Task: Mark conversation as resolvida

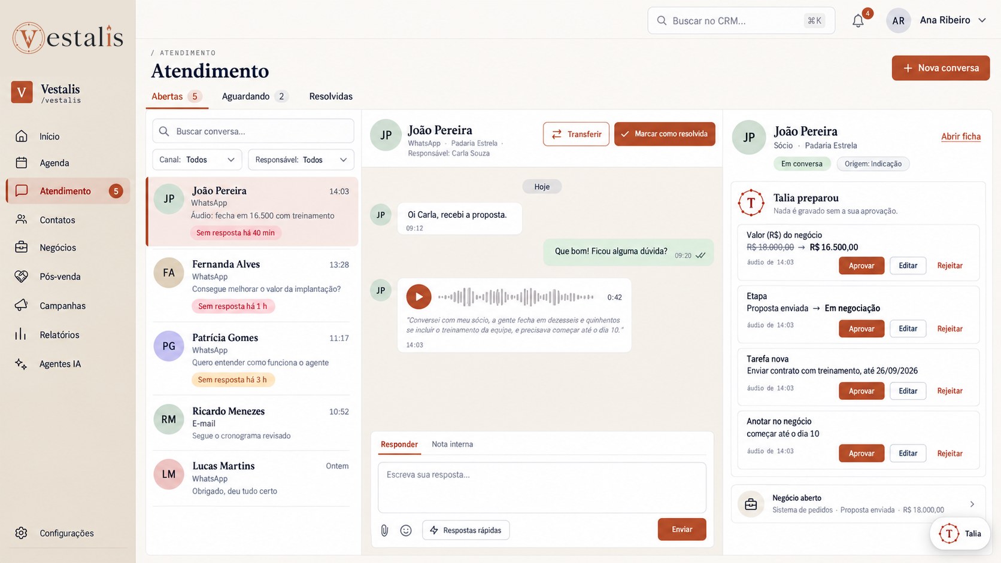Action: click(665, 134)
